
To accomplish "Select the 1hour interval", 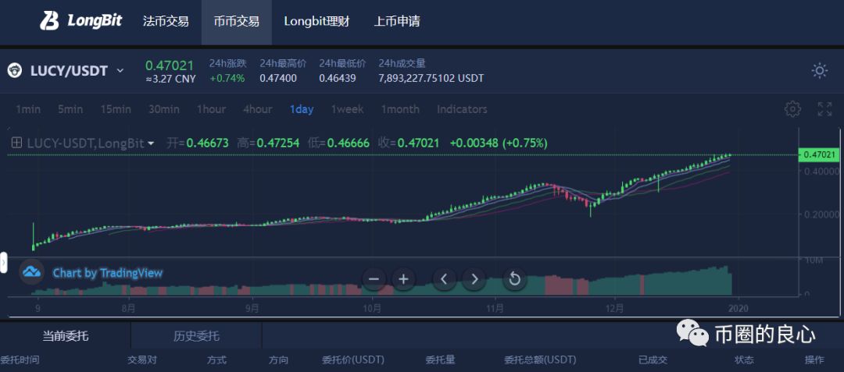I will click(211, 109).
